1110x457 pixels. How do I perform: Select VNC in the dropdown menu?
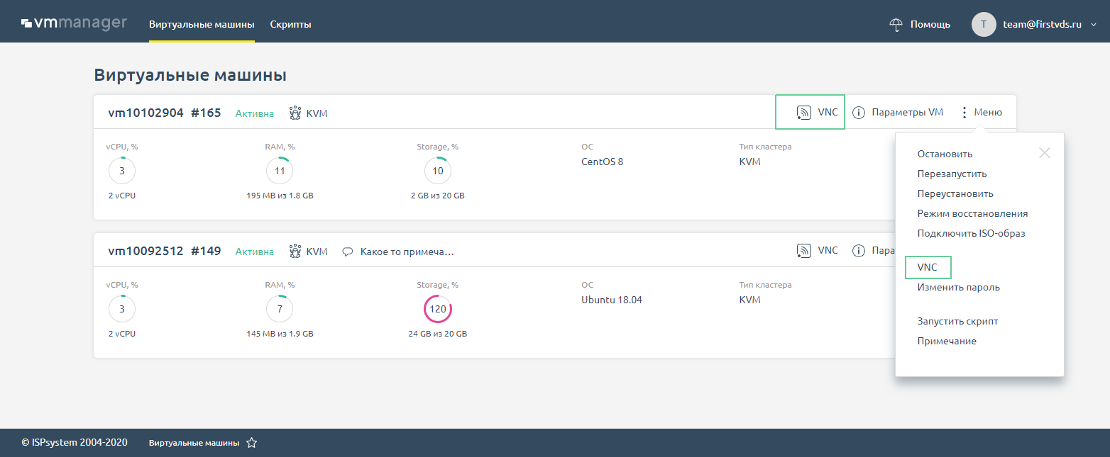pyautogui.click(x=927, y=268)
